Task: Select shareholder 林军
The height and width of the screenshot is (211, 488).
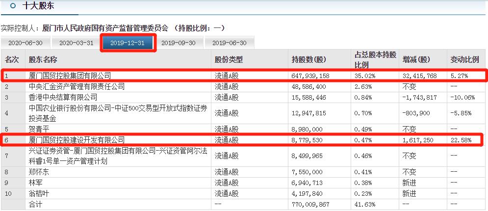Action: tap(35, 183)
